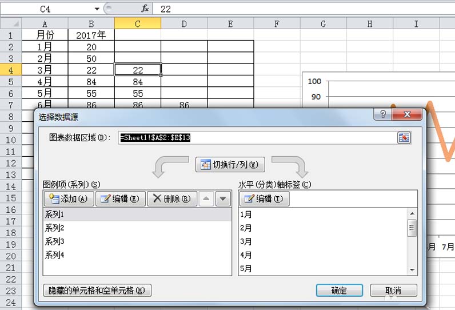Click the dialog help question mark
The height and width of the screenshot is (310, 455).
(x=382, y=114)
